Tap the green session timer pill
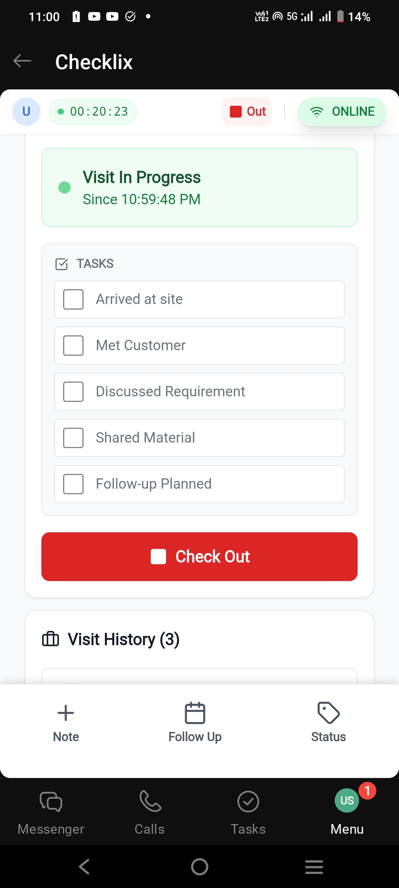 point(93,112)
